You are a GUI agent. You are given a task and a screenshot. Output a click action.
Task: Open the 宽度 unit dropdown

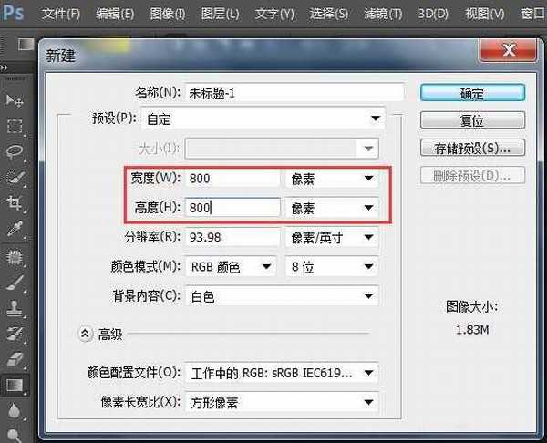point(331,178)
